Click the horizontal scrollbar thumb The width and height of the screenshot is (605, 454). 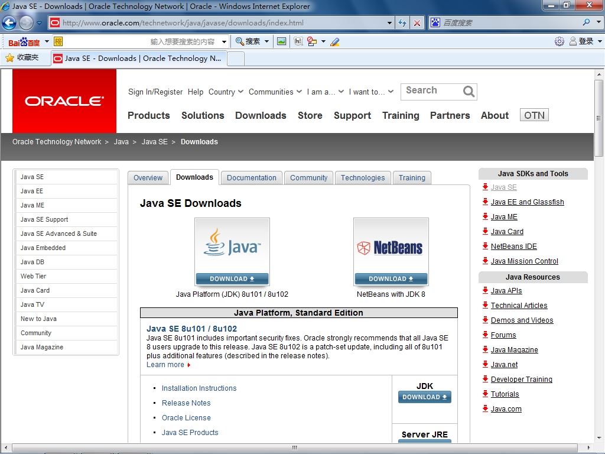tap(295, 447)
